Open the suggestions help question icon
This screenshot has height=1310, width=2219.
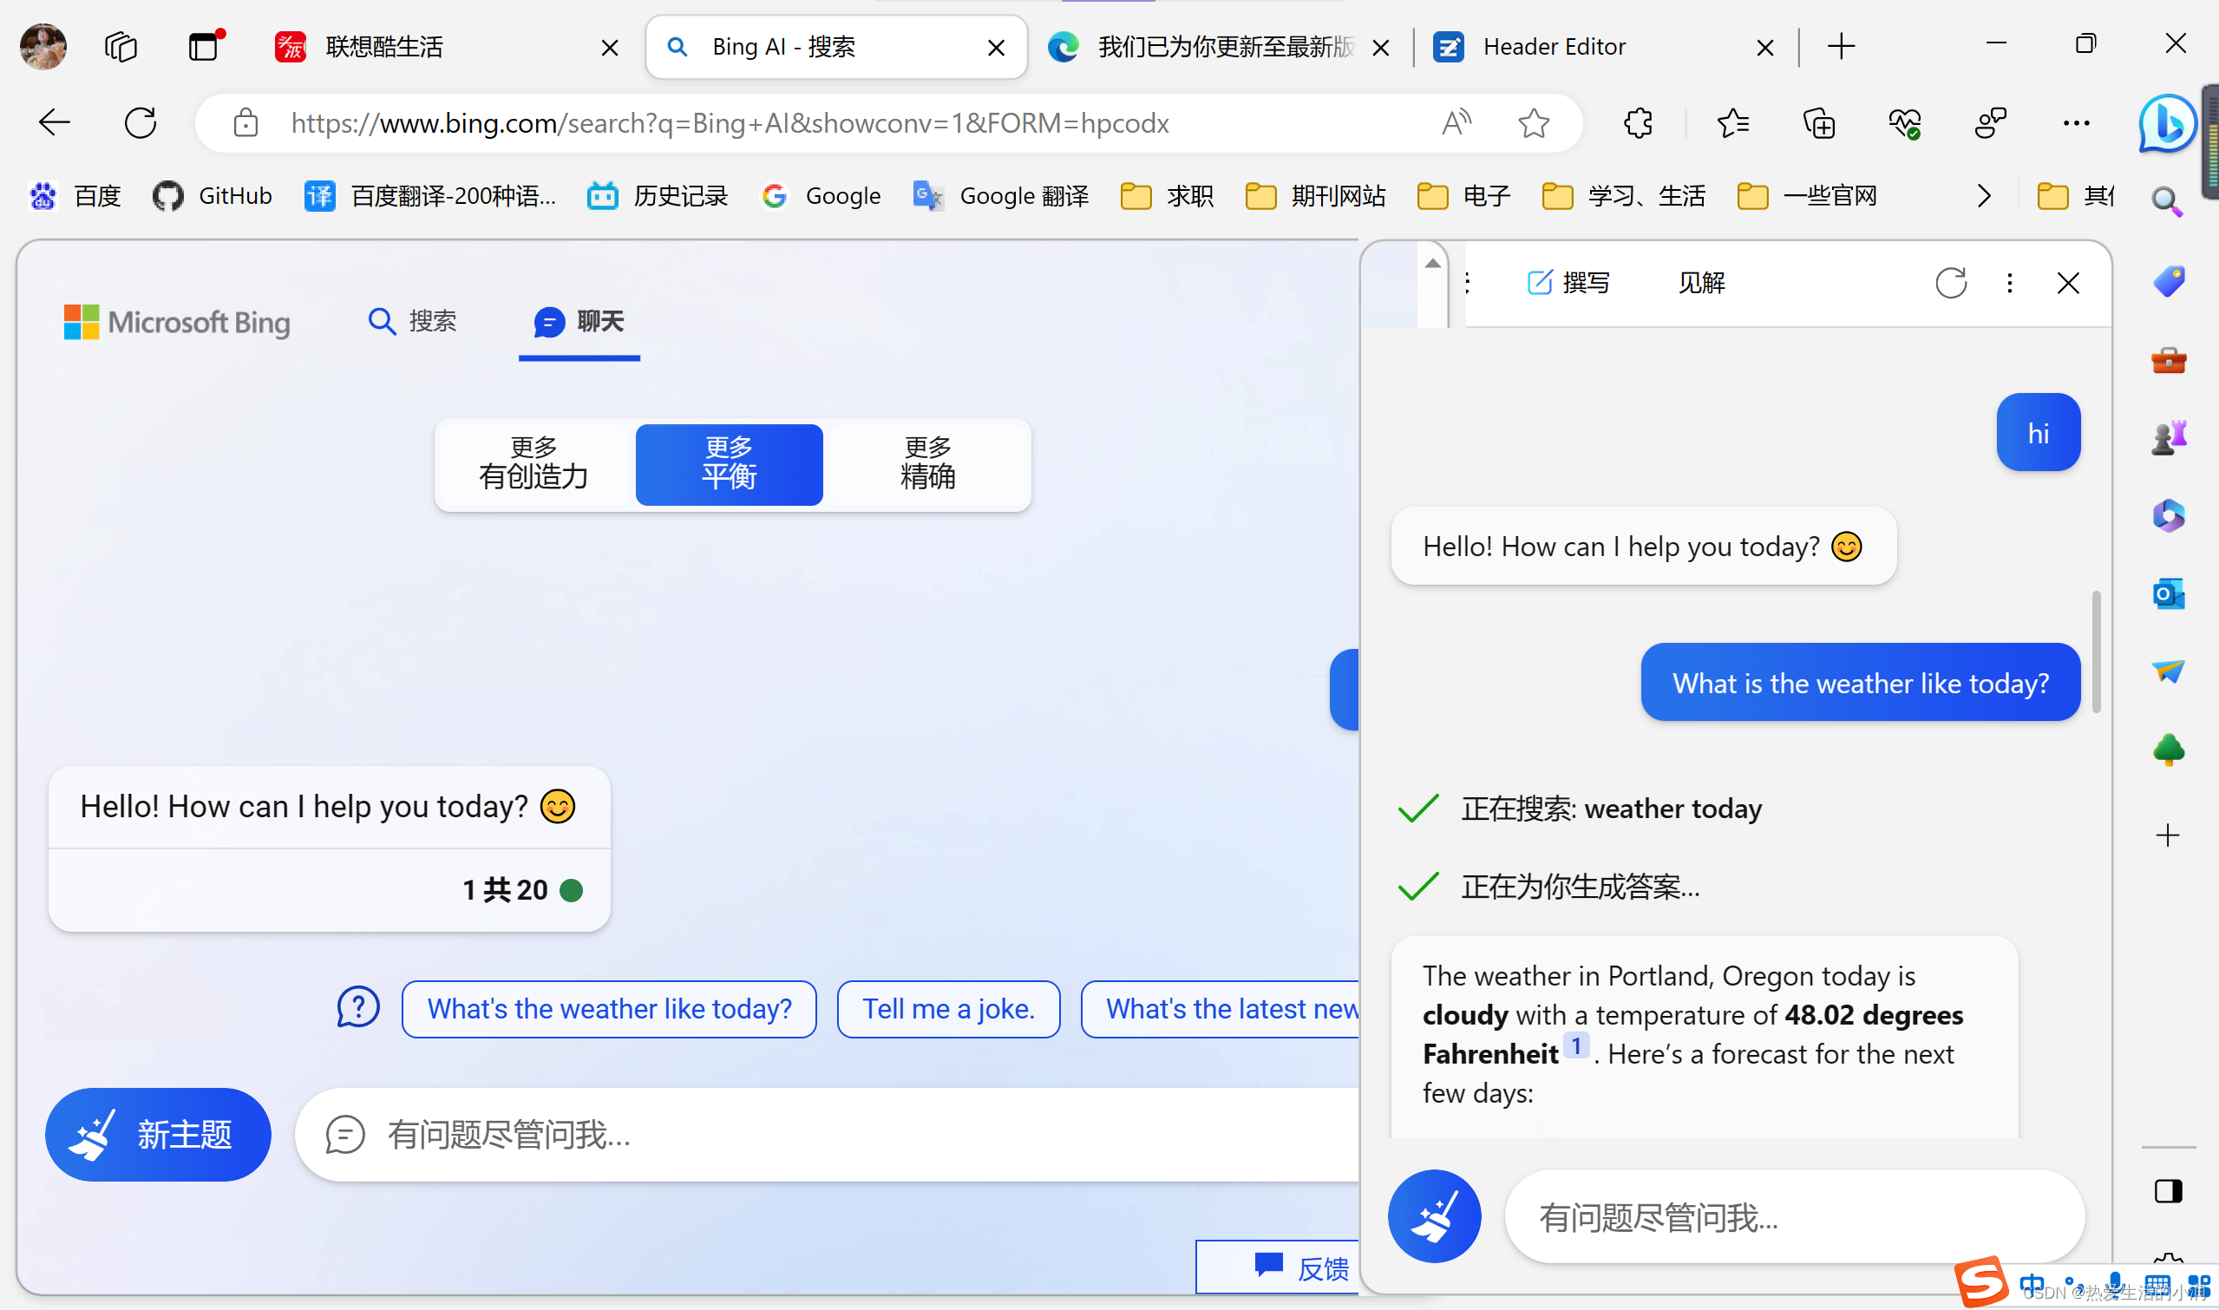tap(358, 1007)
